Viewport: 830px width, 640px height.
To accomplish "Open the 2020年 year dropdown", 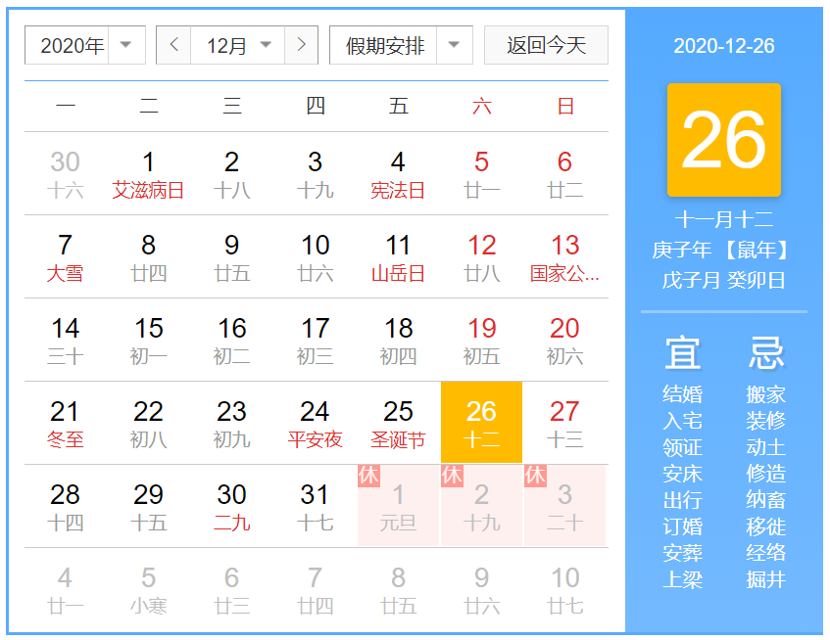I will (x=85, y=45).
